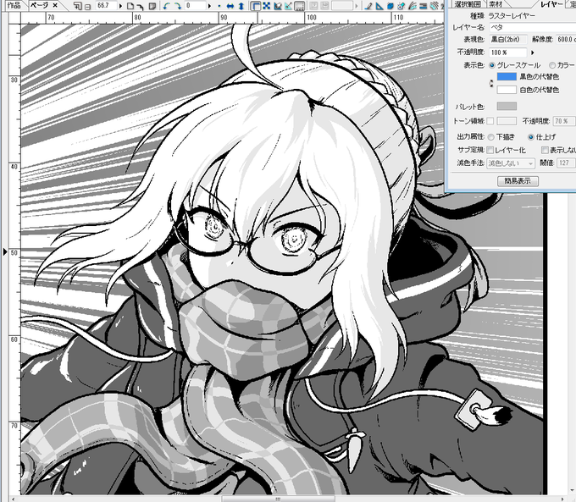Enable the トーン領域 checkbox
Viewport: 576px width, 502px height.
tap(490, 121)
